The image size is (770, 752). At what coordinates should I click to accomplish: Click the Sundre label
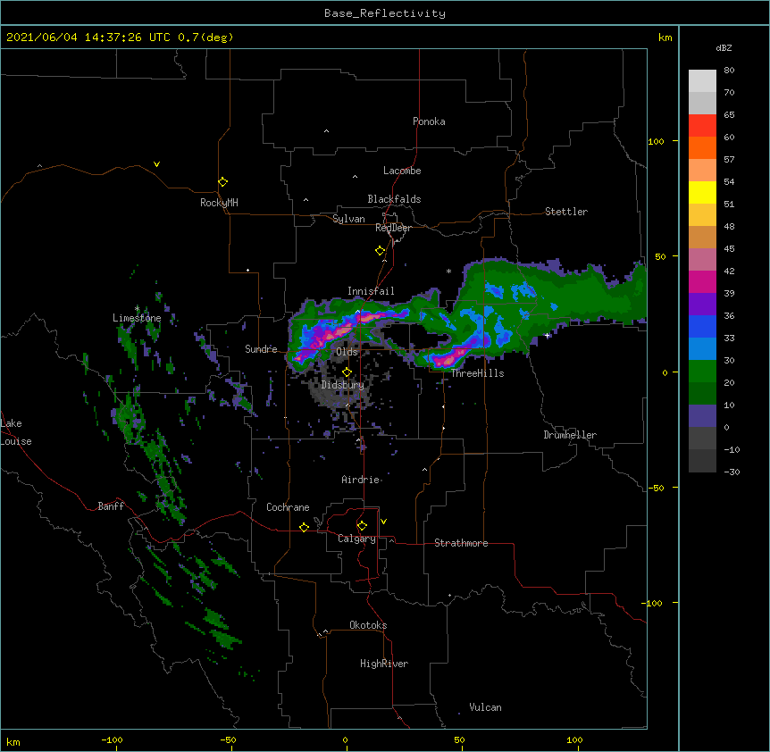(x=261, y=349)
